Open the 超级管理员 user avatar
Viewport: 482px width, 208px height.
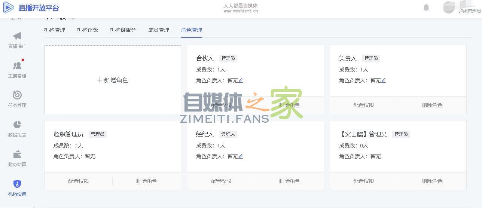pos(449,7)
